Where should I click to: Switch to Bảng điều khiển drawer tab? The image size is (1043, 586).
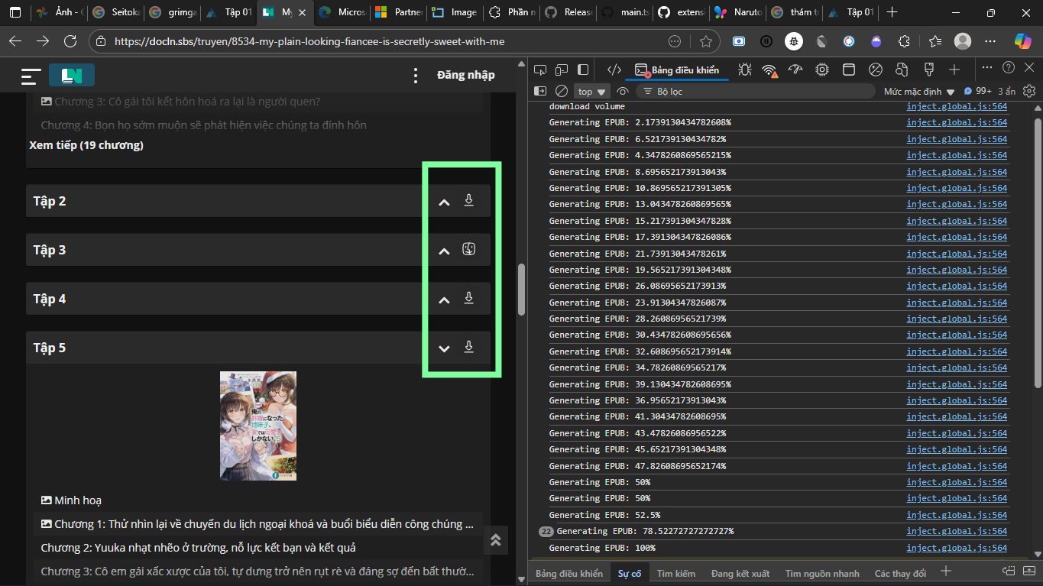tap(569, 573)
